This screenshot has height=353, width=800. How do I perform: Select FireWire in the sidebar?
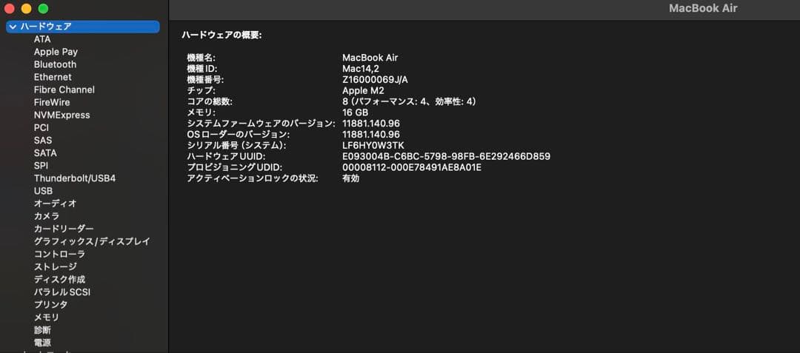[52, 102]
